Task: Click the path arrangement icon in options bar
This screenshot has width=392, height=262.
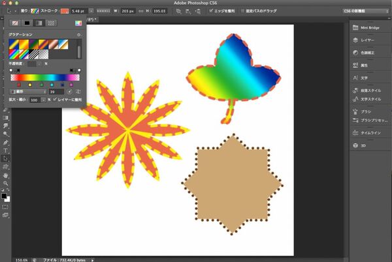Action: coord(197,11)
